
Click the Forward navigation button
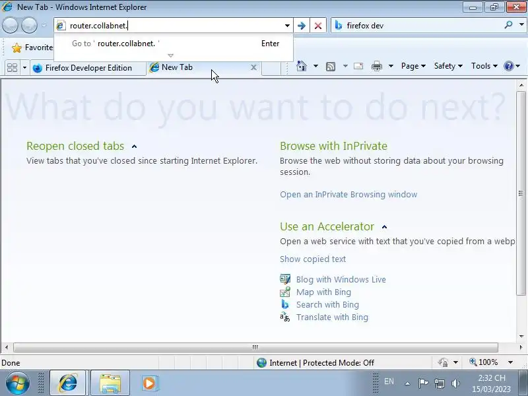[x=29, y=25]
